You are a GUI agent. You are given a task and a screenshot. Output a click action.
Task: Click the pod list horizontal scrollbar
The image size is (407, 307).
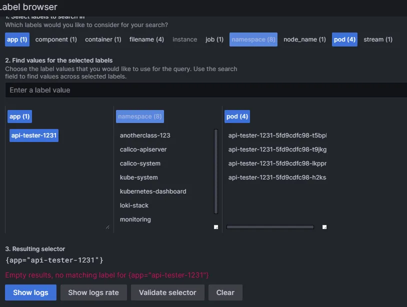[270, 227]
